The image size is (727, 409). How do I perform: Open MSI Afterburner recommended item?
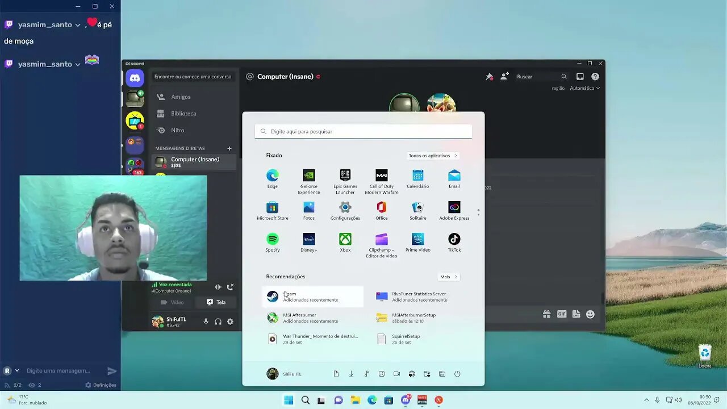(x=313, y=318)
